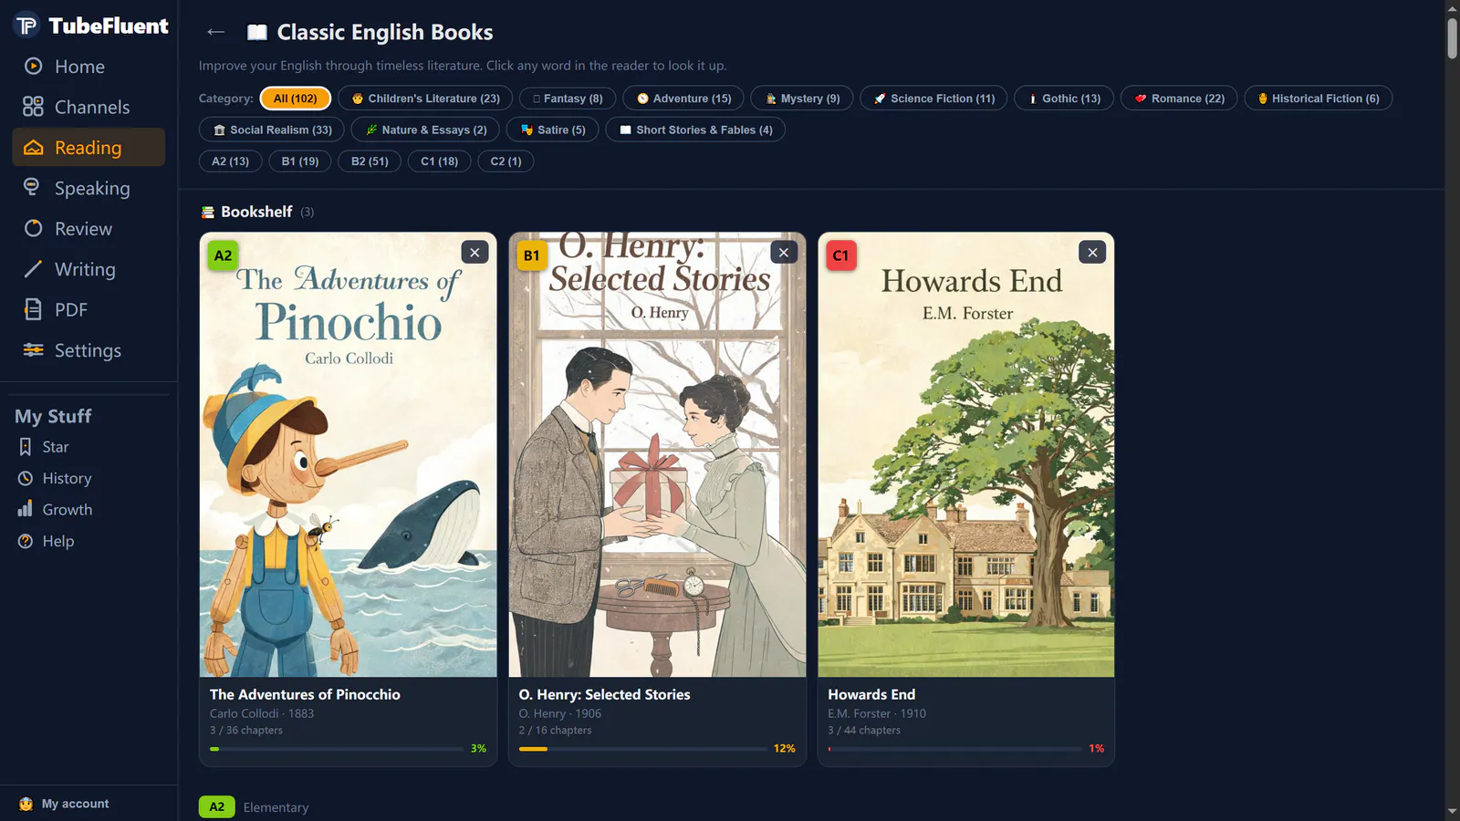Select level A2 (13) filter
The height and width of the screenshot is (821, 1460).
point(231,161)
